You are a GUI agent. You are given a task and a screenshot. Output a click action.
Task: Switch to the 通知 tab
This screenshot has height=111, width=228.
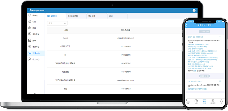pyautogui.click(x=117, y=16)
